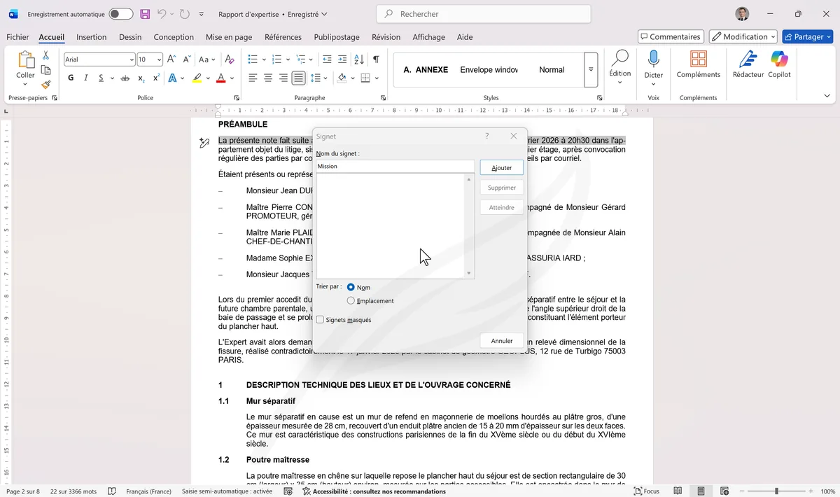Toggle paragraph marks display

click(376, 59)
